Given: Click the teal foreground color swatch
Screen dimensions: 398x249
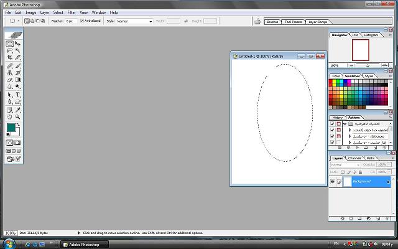Looking at the screenshot, I should 11,127.
